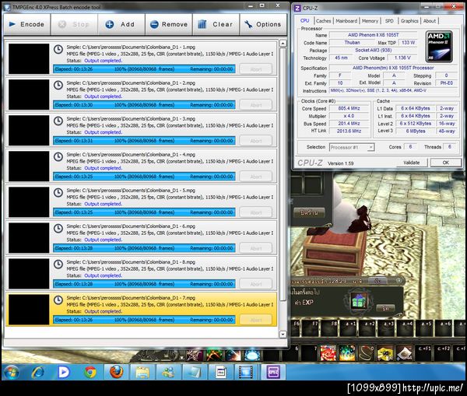Open Windows Explorer folder on the taskbar
This screenshot has height=396, width=467.
(x=142, y=372)
